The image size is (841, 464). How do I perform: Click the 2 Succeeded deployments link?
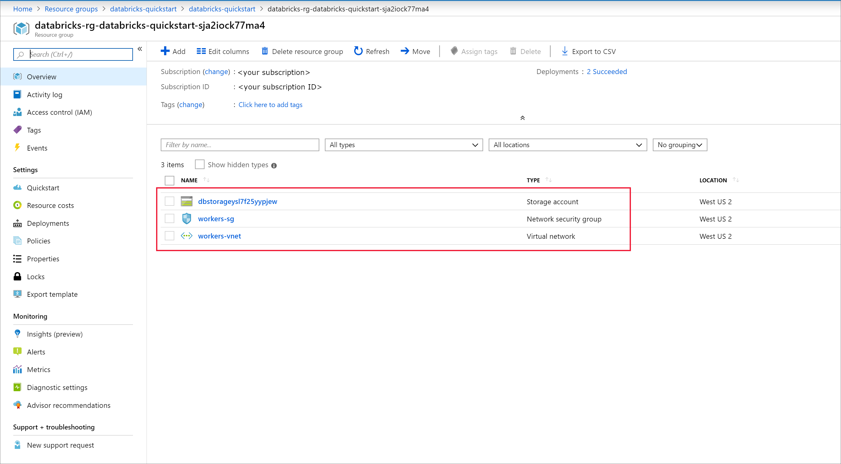(607, 72)
